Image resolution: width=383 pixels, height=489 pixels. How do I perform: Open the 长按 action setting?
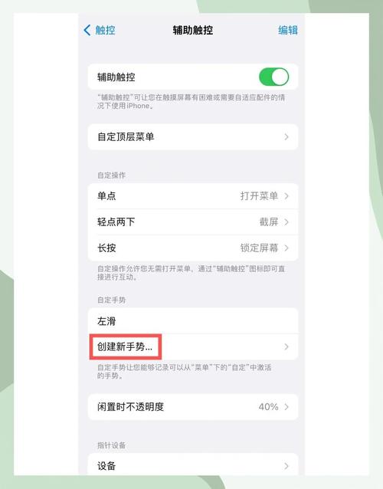(193, 248)
